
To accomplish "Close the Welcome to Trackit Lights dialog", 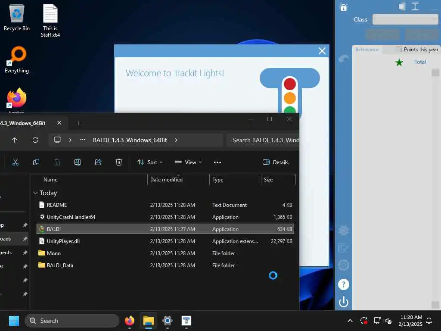I will click(322, 51).
